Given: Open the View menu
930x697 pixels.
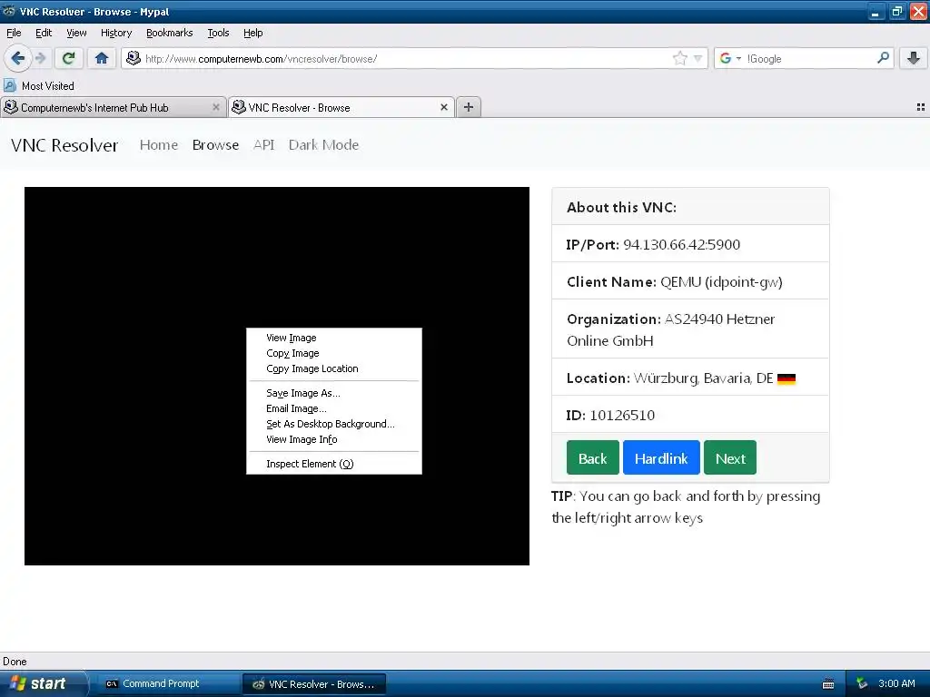Looking at the screenshot, I should pyautogui.click(x=76, y=33).
